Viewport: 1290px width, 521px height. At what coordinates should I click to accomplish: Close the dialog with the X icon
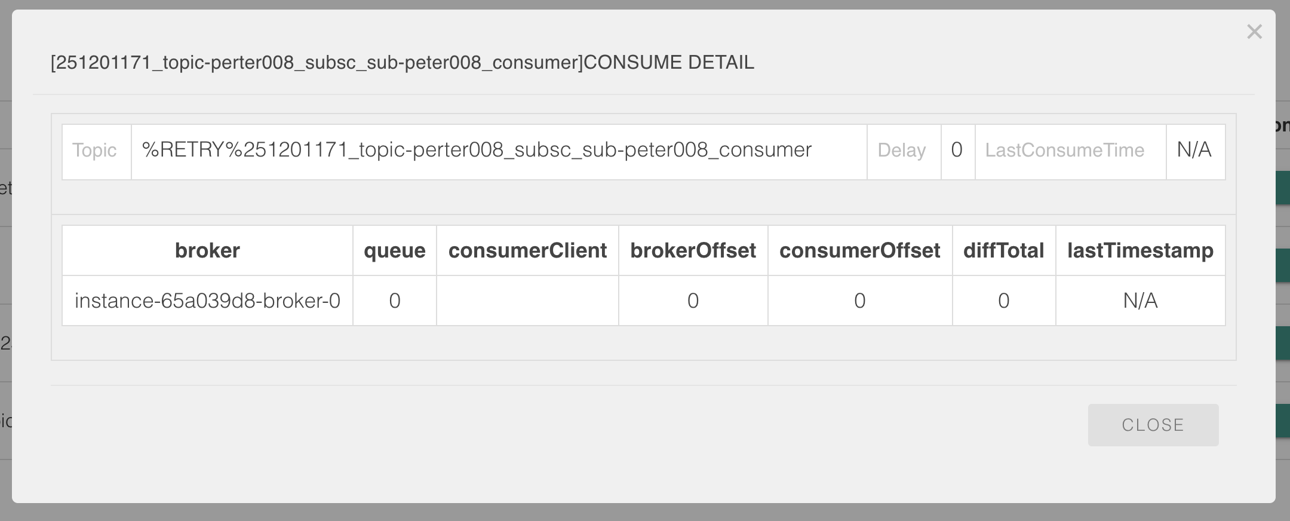(1254, 32)
